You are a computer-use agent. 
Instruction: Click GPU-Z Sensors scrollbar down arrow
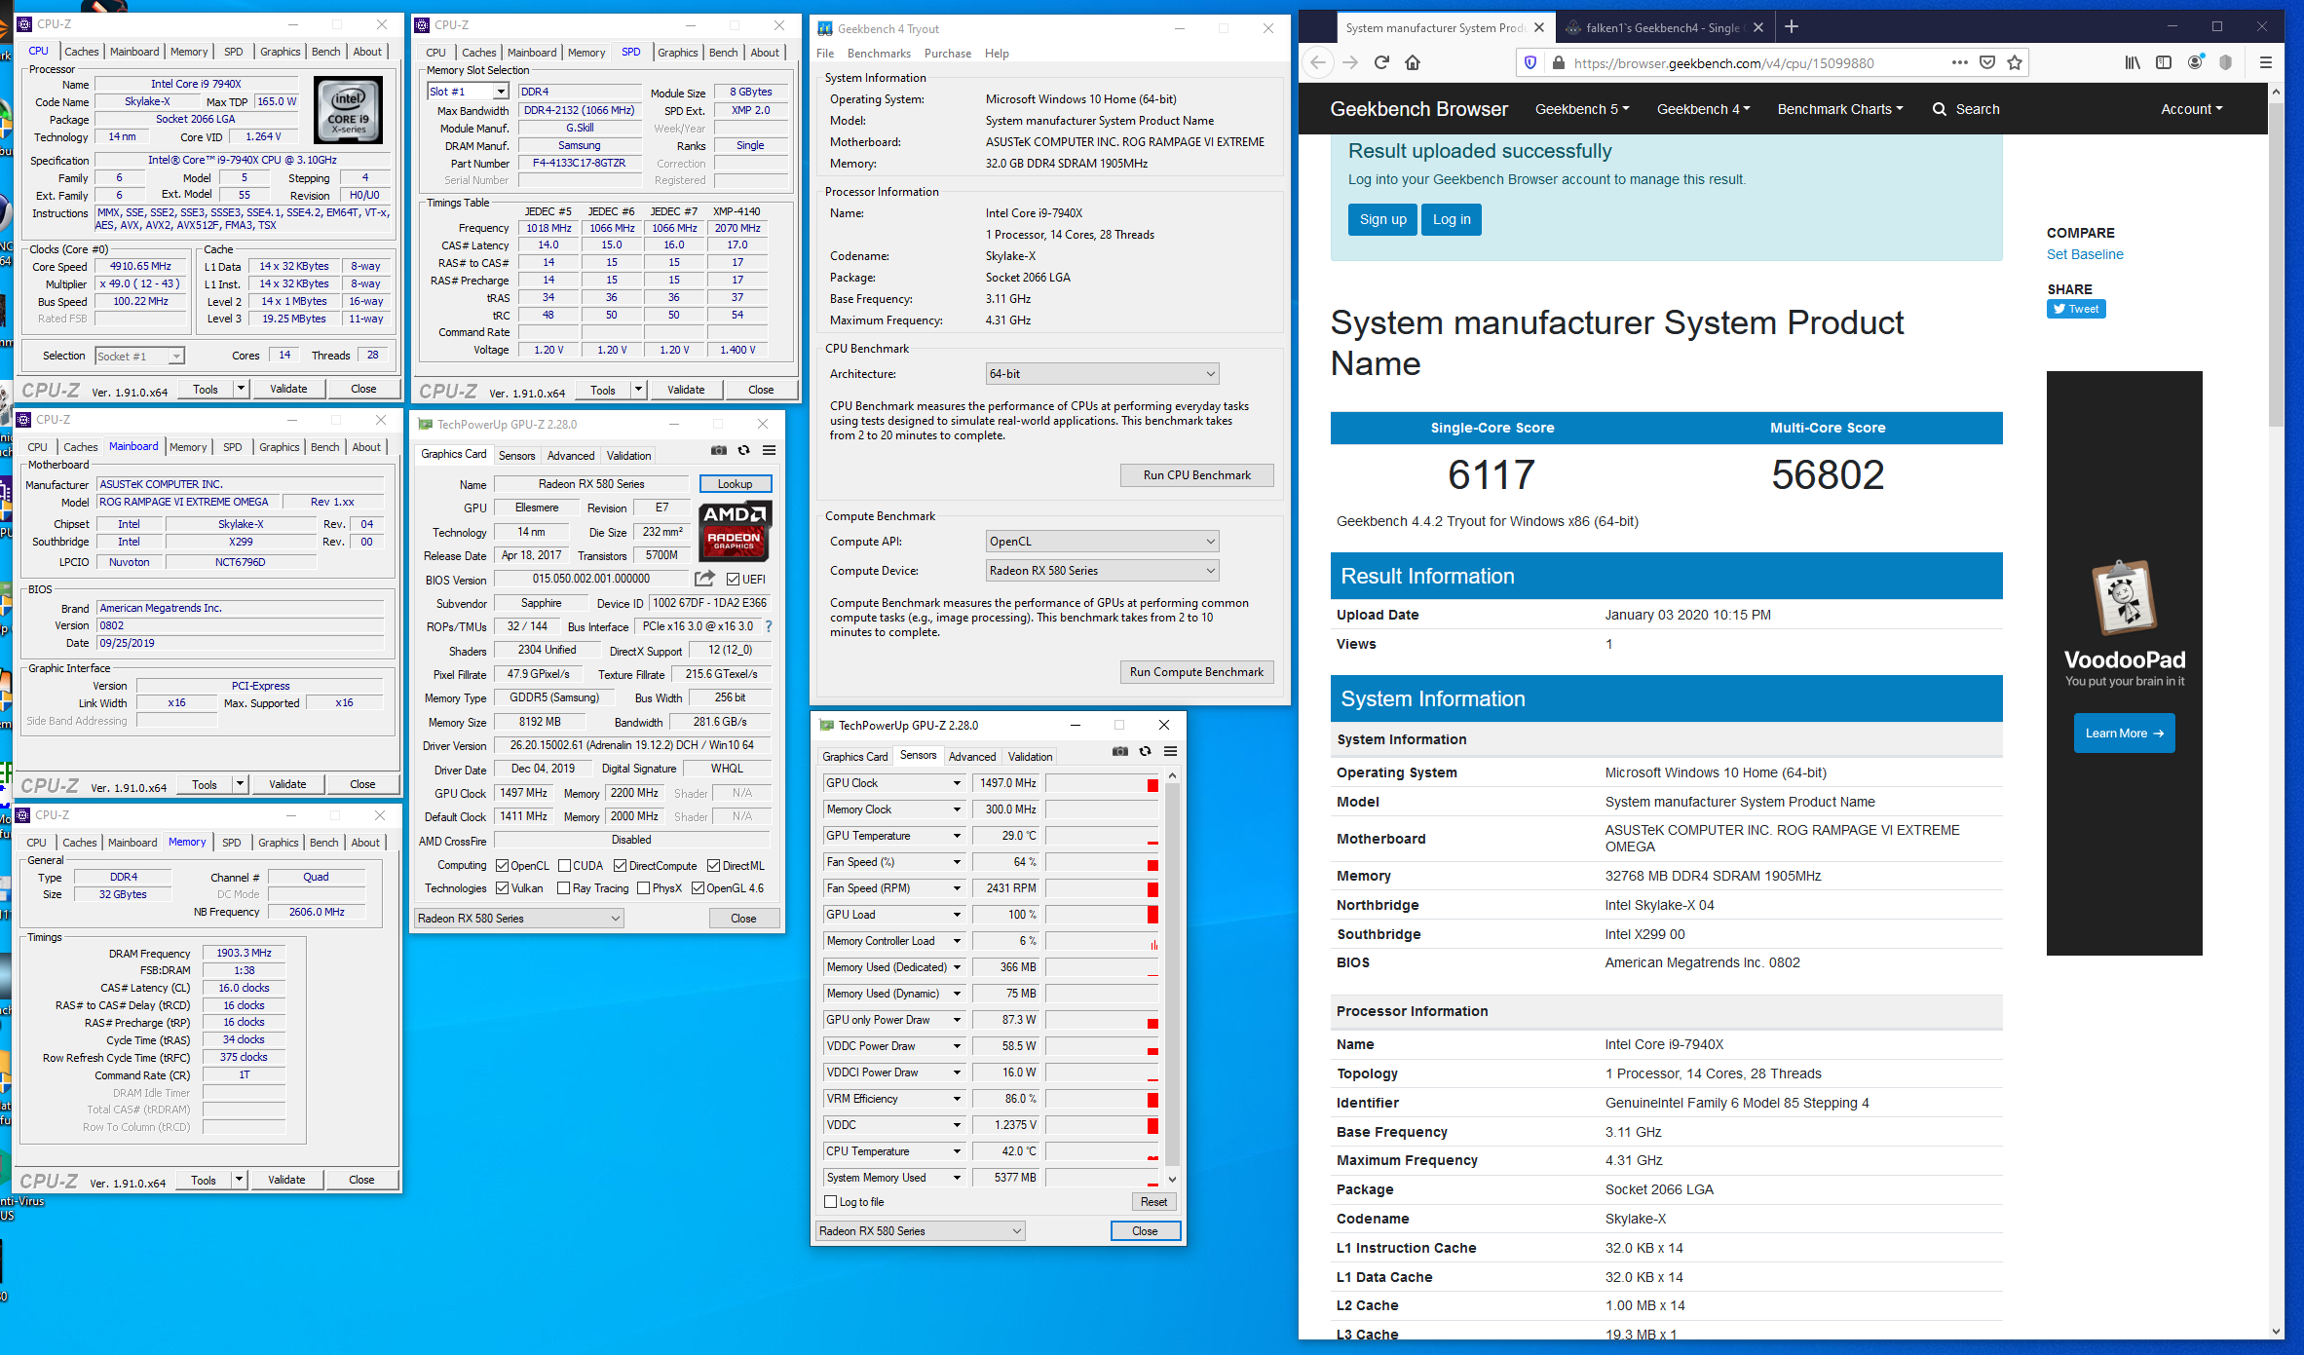1173,1179
